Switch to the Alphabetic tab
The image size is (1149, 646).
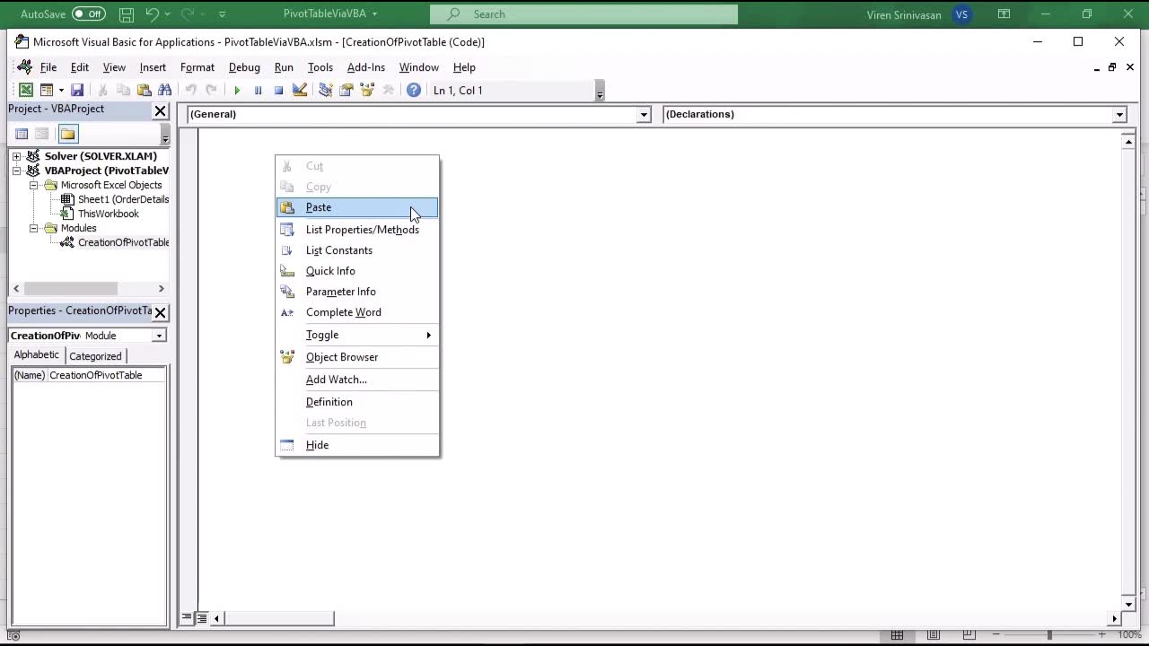click(x=36, y=355)
